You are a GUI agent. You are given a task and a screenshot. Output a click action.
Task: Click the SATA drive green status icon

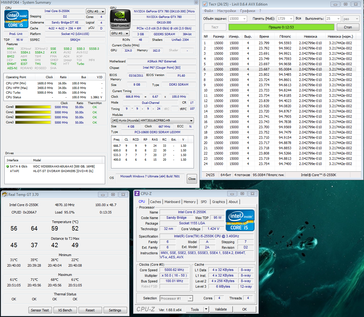click(7, 166)
